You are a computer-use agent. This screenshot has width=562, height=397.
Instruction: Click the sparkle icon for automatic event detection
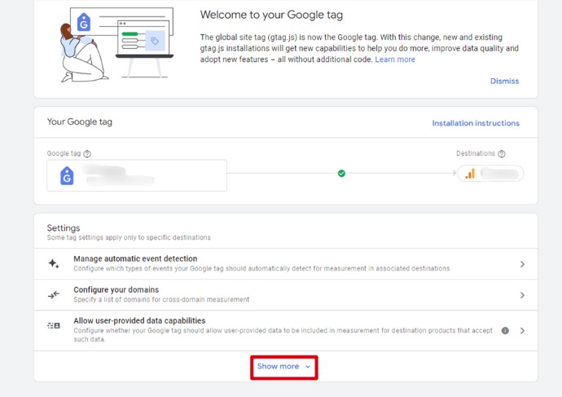pos(54,263)
